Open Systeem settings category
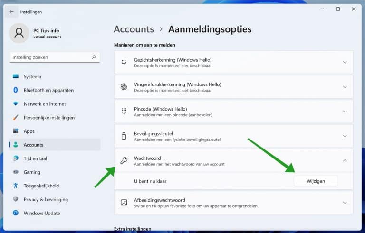This screenshot has height=233, width=365. click(55, 76)
